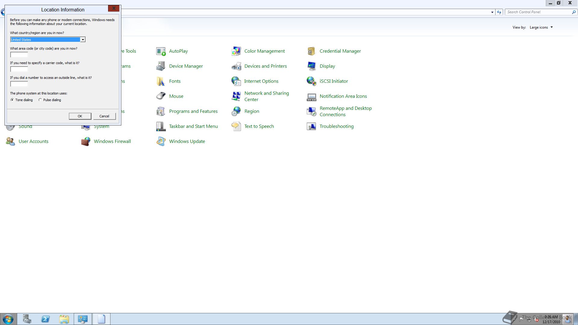Click the iSCSI Initiator icon
The width and height of the screenshot is (578, 325).
pos(311,81)
